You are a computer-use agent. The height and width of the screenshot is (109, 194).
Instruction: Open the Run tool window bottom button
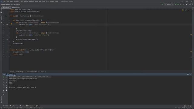[x=37, y=106]
